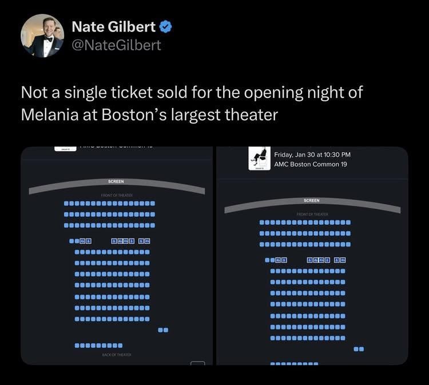Screen dimensions: 429x385
Task: Click the @NateGilbert handle
Action: [x=117, y=45]
